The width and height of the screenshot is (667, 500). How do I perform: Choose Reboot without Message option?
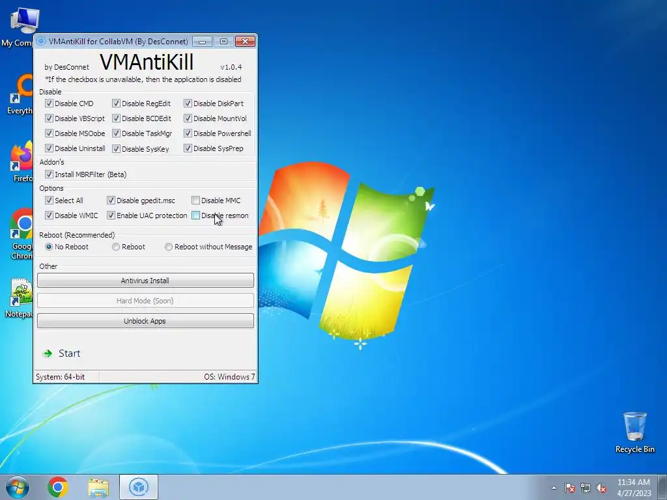click(x=169, y=247)
